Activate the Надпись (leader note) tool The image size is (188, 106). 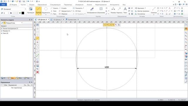119,10
